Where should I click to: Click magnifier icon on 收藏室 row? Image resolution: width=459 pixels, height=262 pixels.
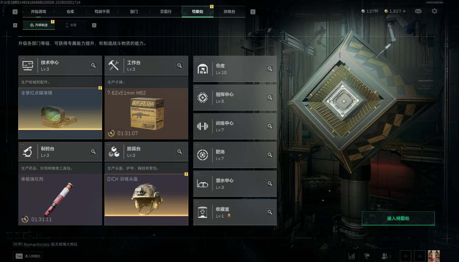tap(270, 212)
